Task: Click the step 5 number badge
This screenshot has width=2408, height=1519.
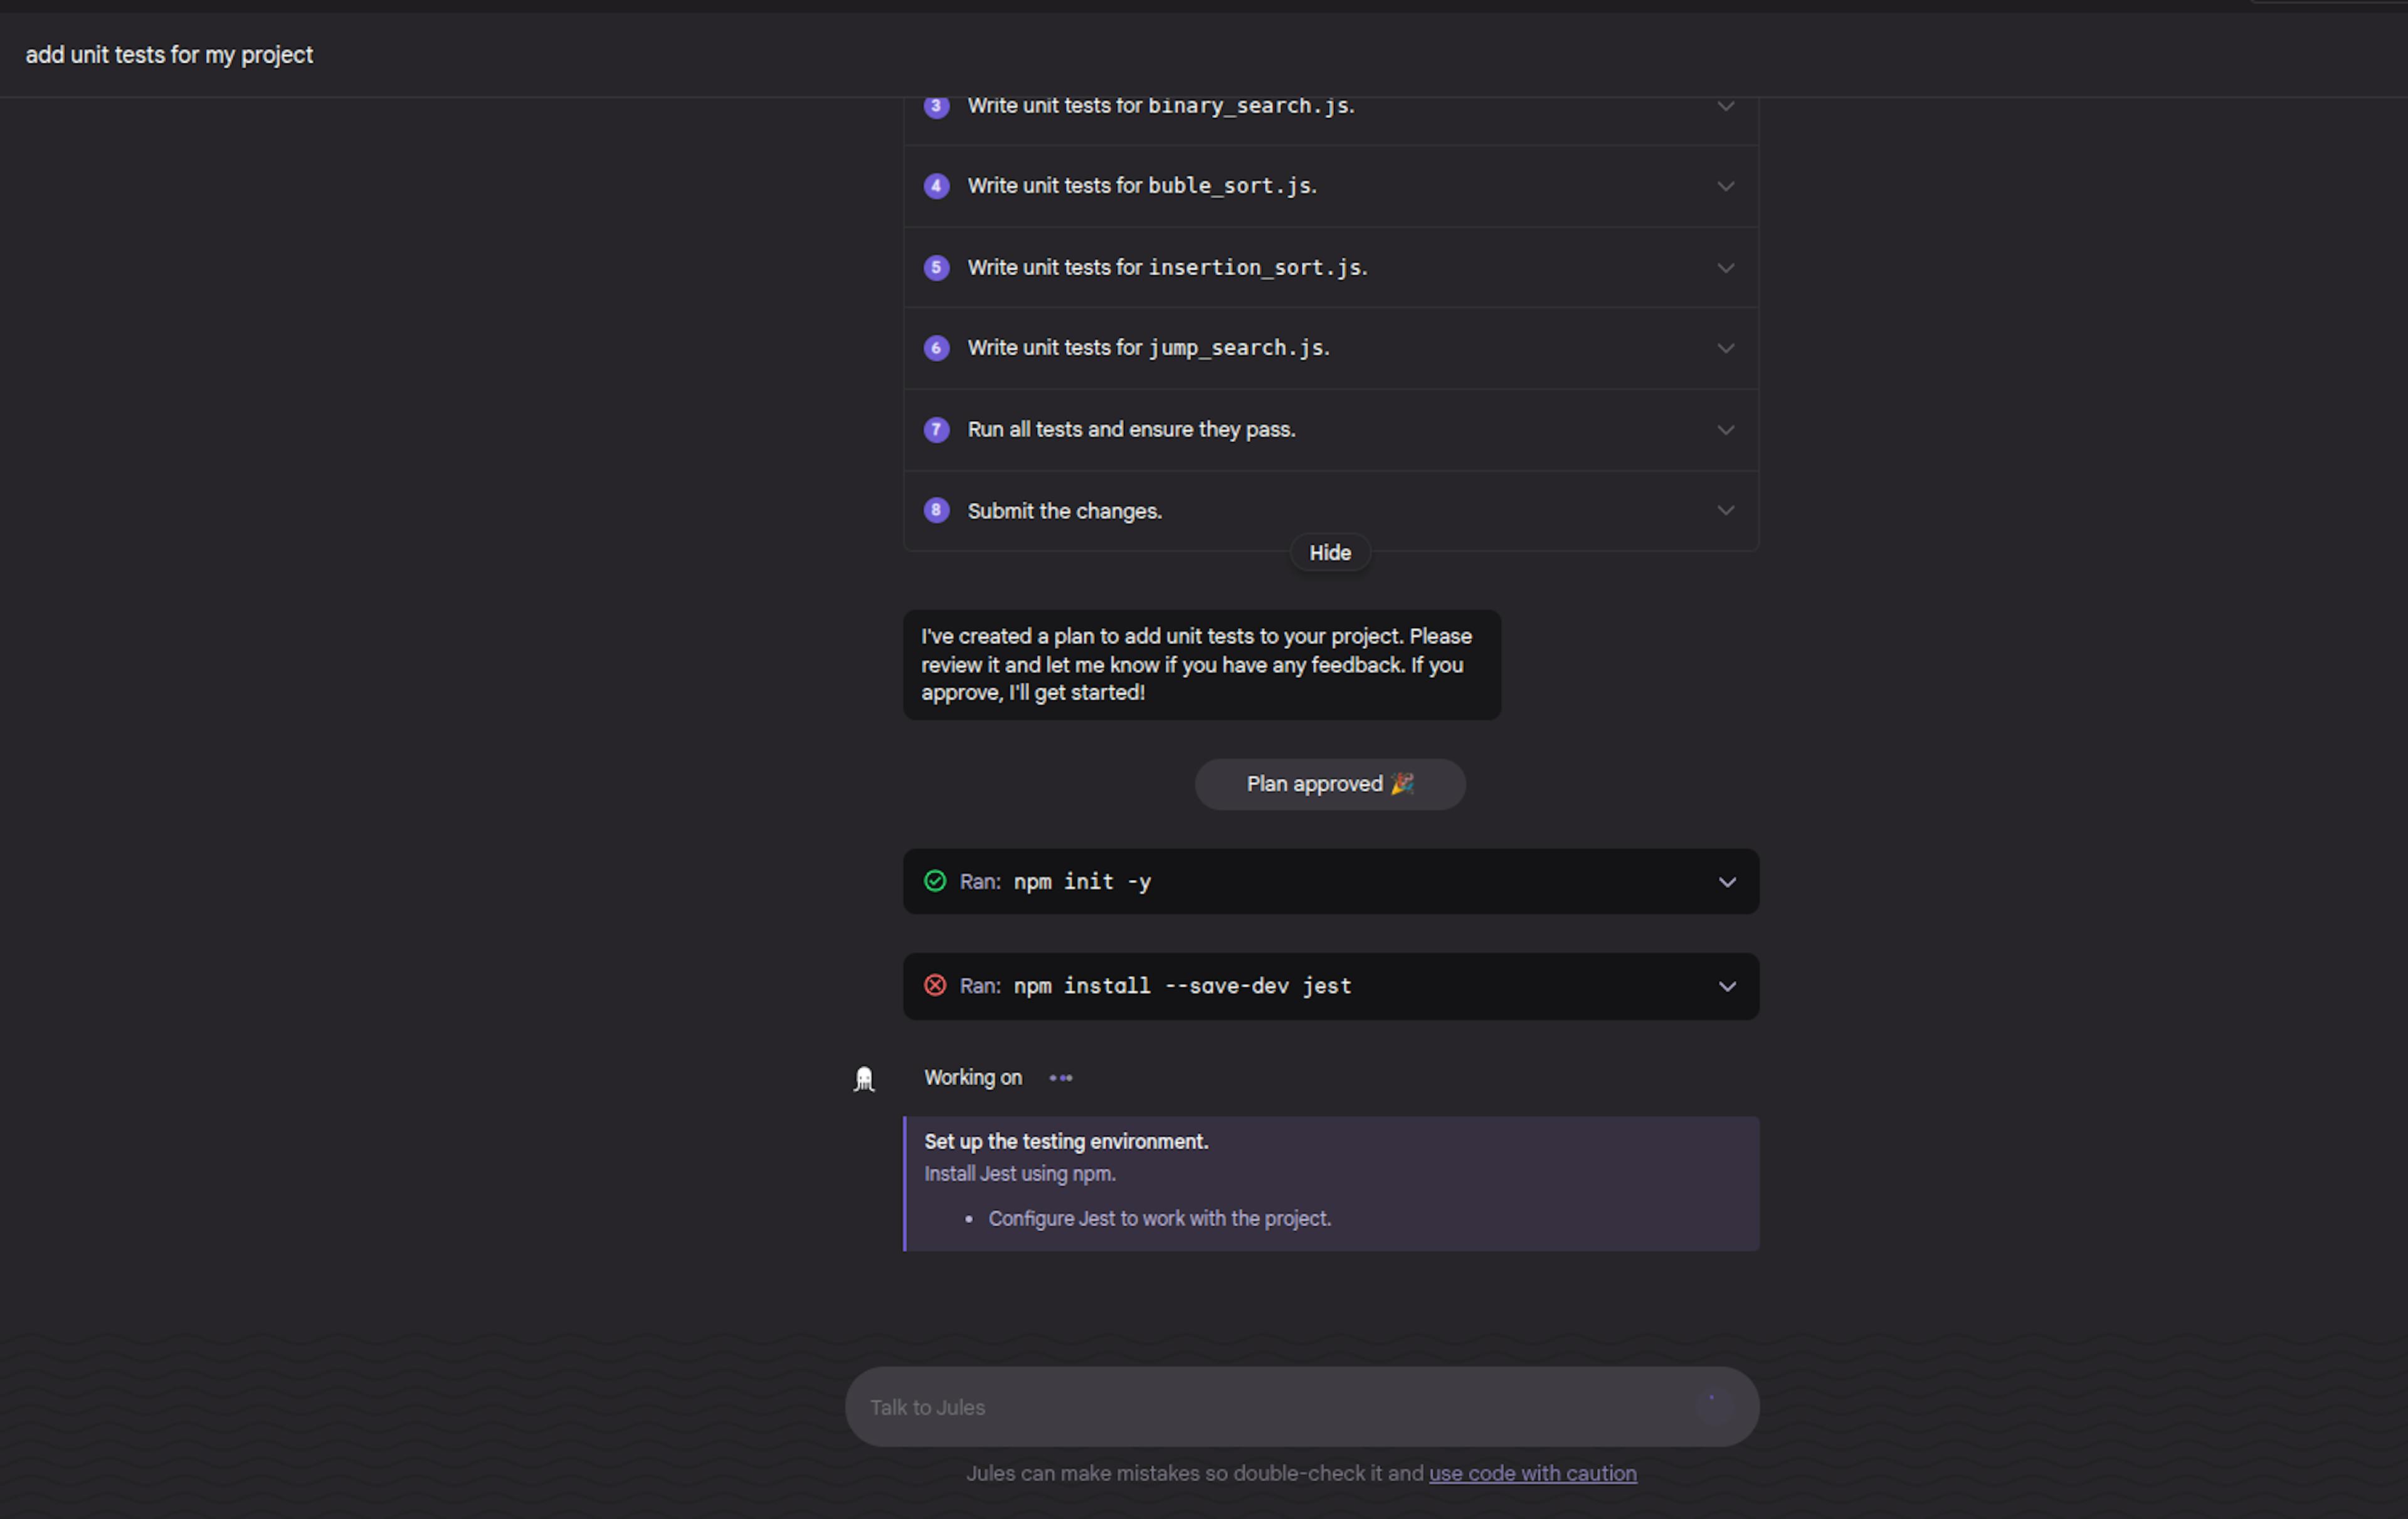Action: coord(936,267)
